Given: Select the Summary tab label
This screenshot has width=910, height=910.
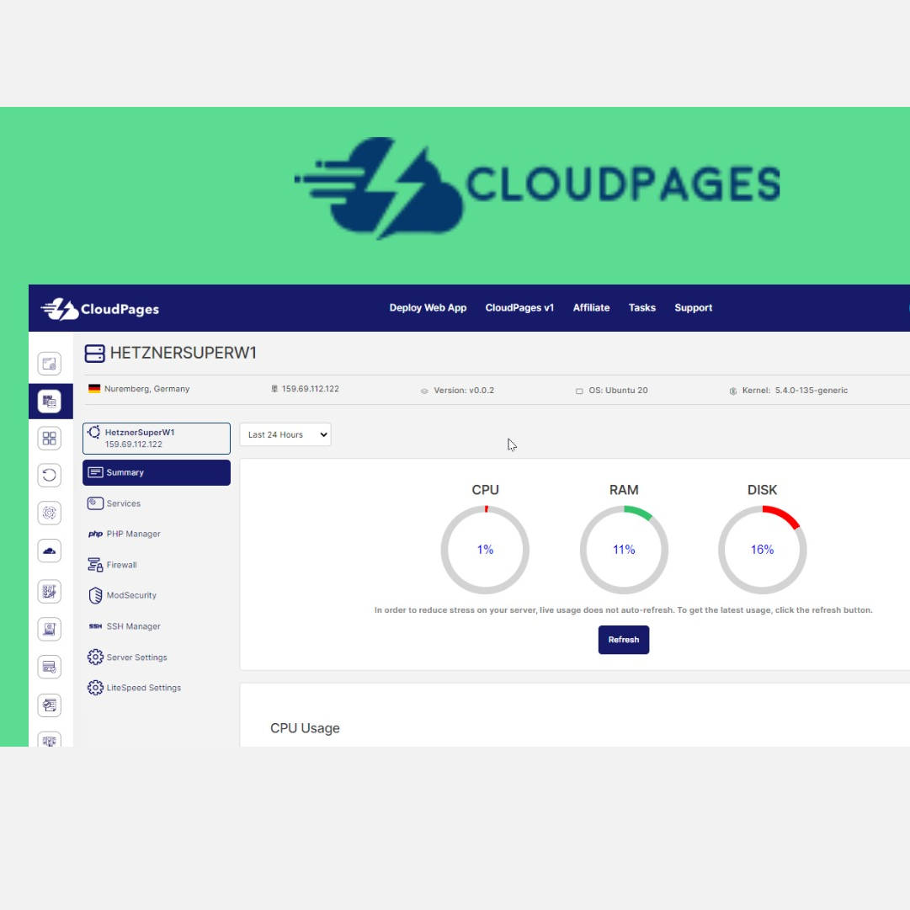Looking at the screenshot, I should (125, 472).
